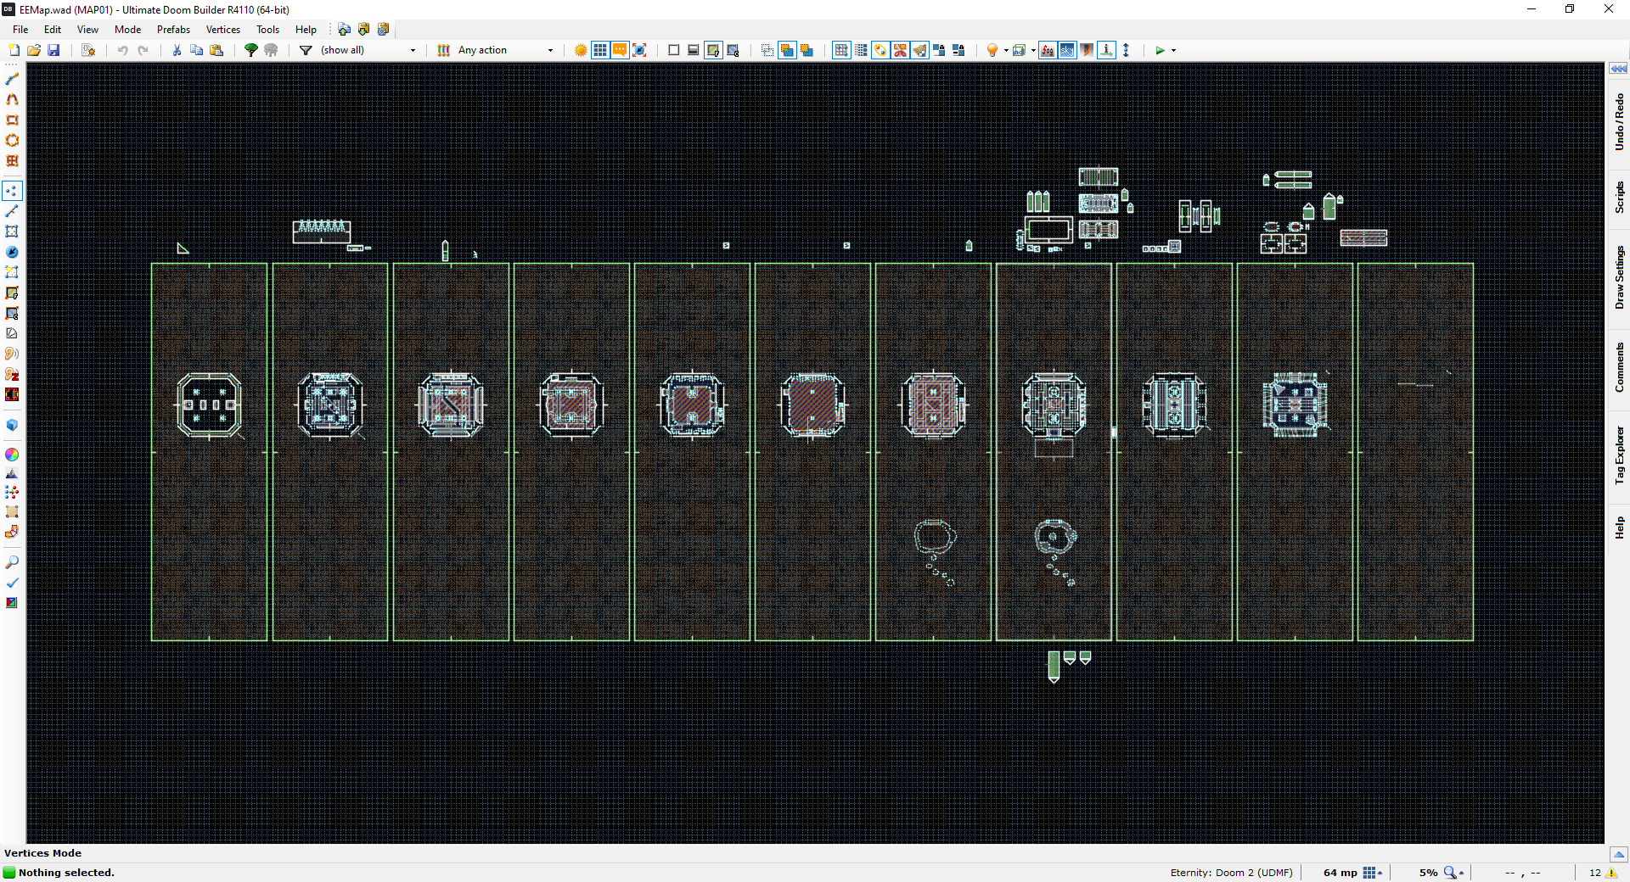1630x882 pixels.
Task: Select the Draw Lines tool
Action: [x=12, y=79]
